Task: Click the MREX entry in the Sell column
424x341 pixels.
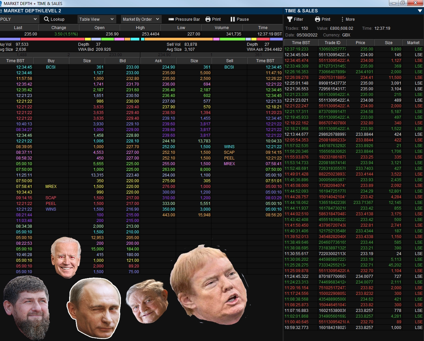Action: (x=229, y=164)
